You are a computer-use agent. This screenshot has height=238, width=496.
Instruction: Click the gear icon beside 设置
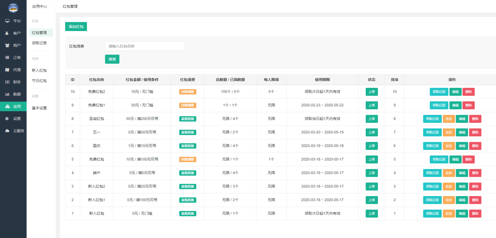click(7, 119)
